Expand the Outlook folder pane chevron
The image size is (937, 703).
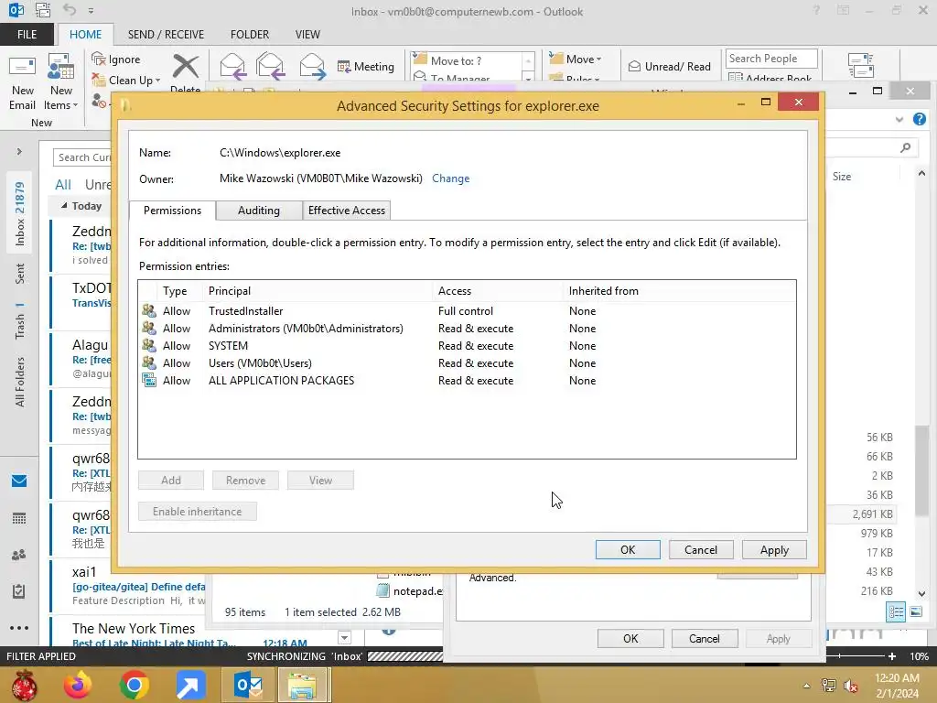point(19,152)
